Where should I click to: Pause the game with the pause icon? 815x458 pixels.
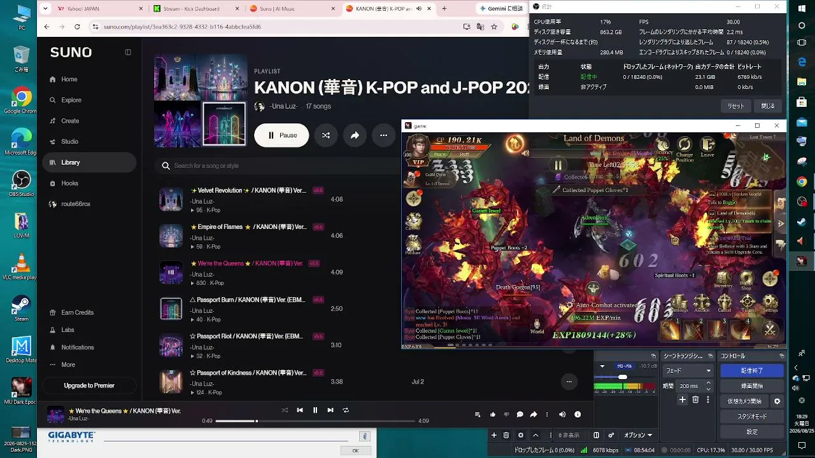tap(558, 166)
